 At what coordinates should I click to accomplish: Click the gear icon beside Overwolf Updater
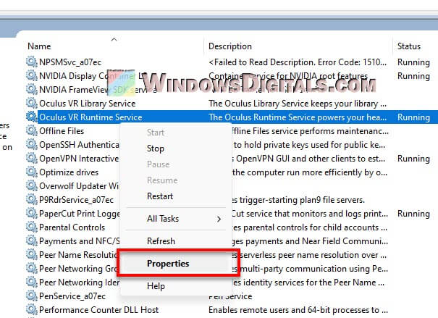tap(32, 186)
